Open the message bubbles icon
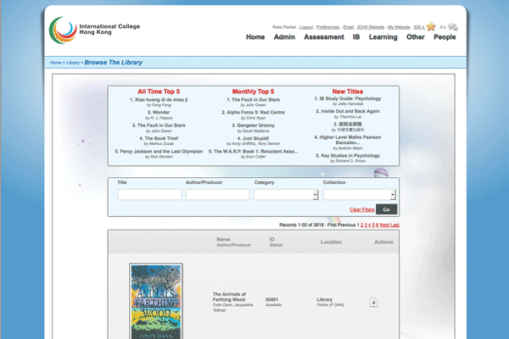Viewport: 509px width, 339px height. pyautogui.click(x=453, y=26)
